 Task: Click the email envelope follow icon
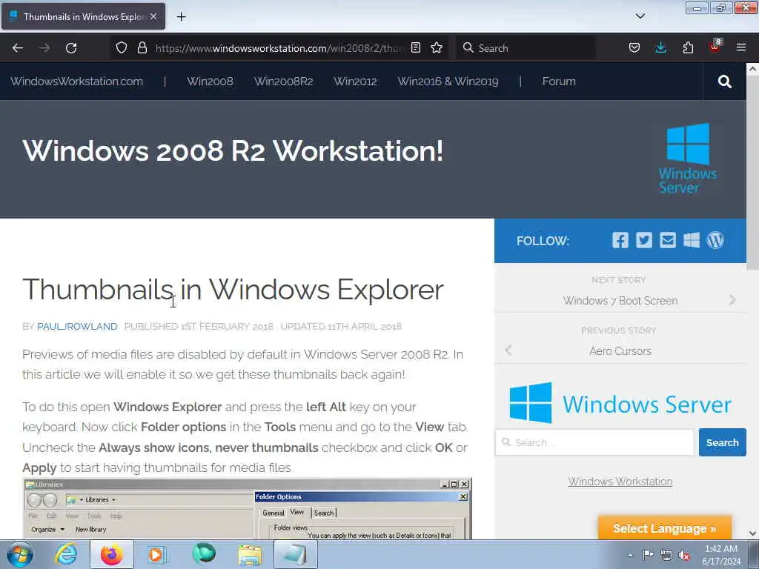(668, 240)
